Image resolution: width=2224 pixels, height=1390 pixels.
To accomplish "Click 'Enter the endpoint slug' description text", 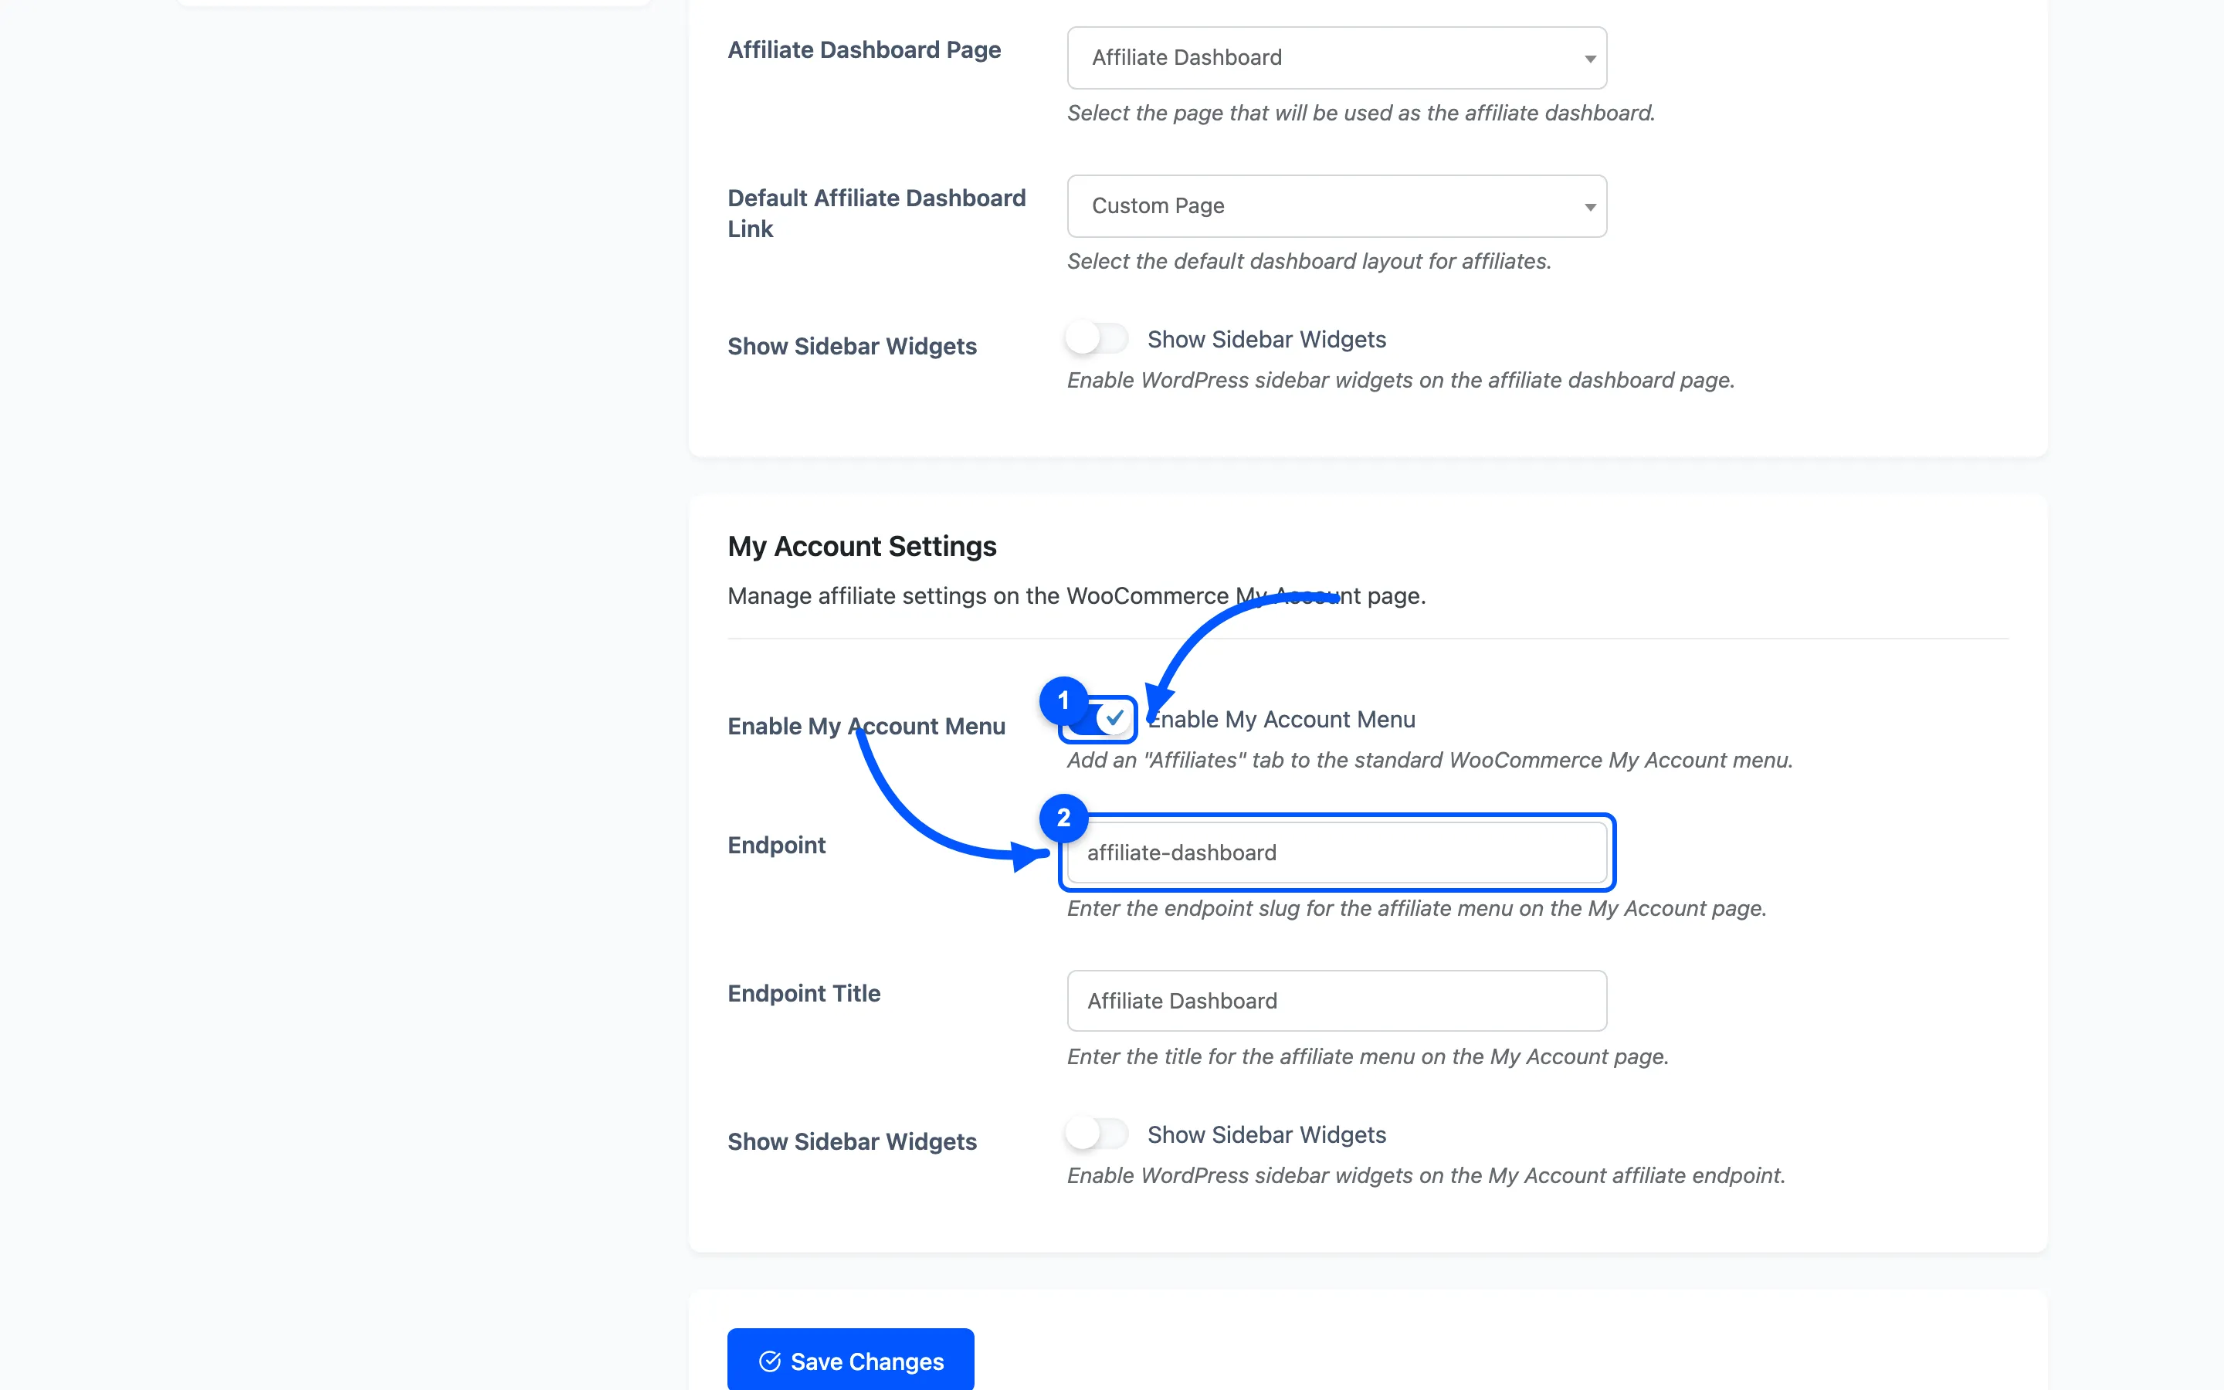I will pyautogui.click(x=1416, y=908).
